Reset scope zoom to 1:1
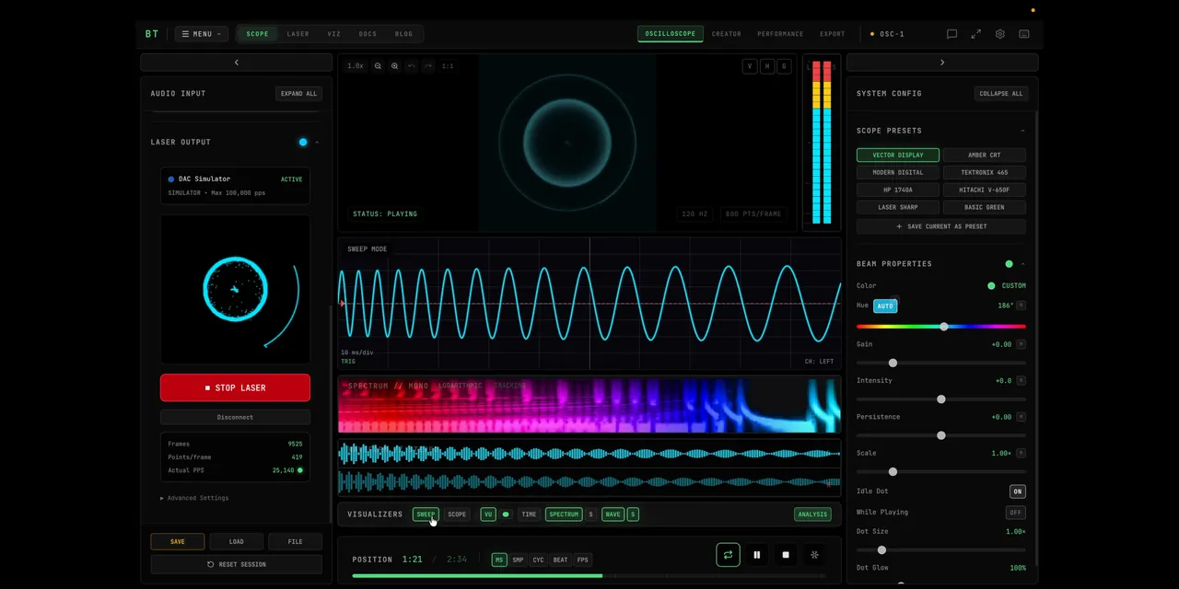1179x589 pixels. pyautogui.click(x=448, y=66)
